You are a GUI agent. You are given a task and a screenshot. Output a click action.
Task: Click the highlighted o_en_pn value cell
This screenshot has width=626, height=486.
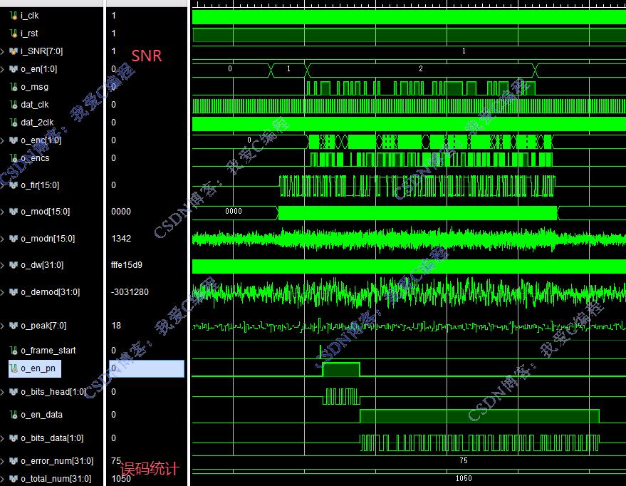coord(147,368)
